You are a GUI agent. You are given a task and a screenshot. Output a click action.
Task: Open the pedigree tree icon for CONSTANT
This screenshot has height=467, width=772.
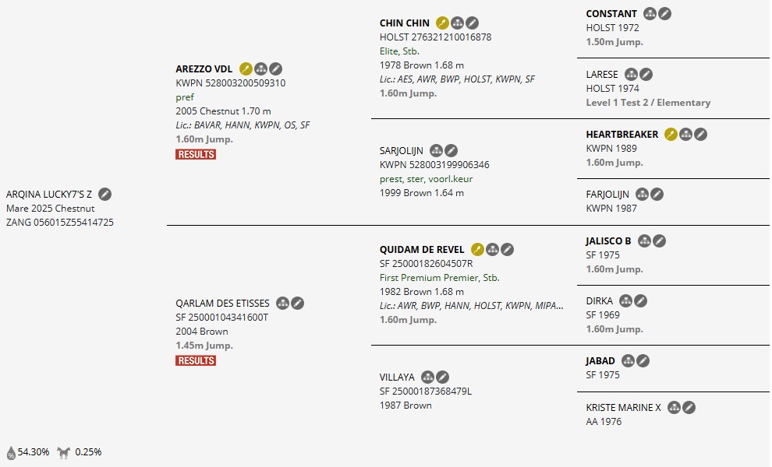click(650, 14)
